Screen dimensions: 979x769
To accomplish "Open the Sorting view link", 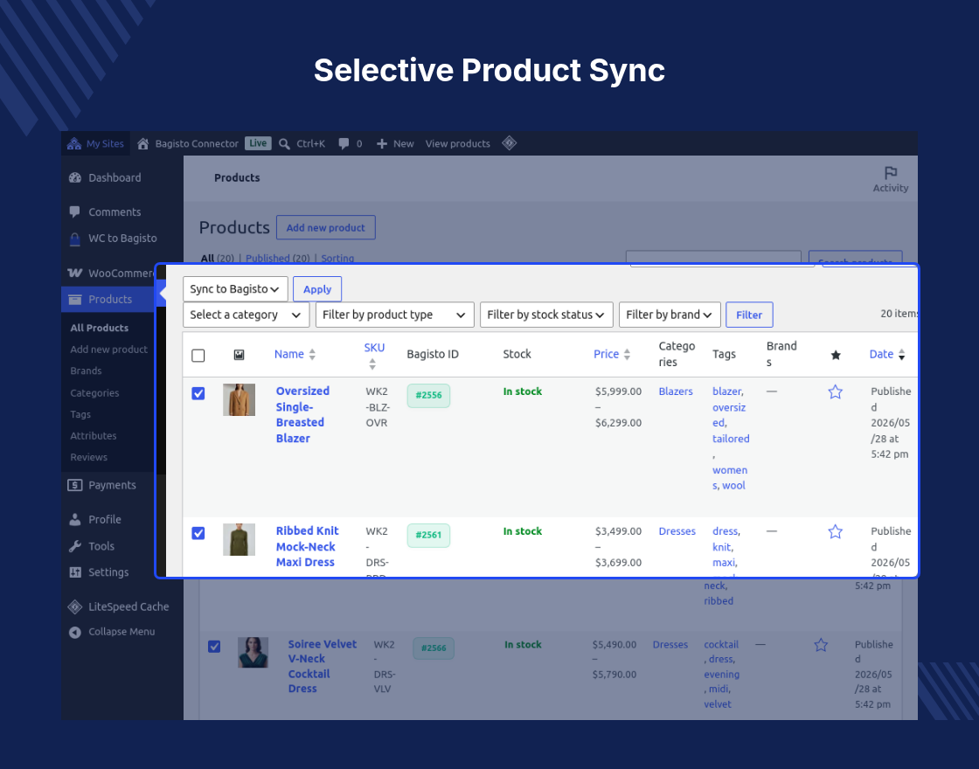I will [x=337, y=258].
